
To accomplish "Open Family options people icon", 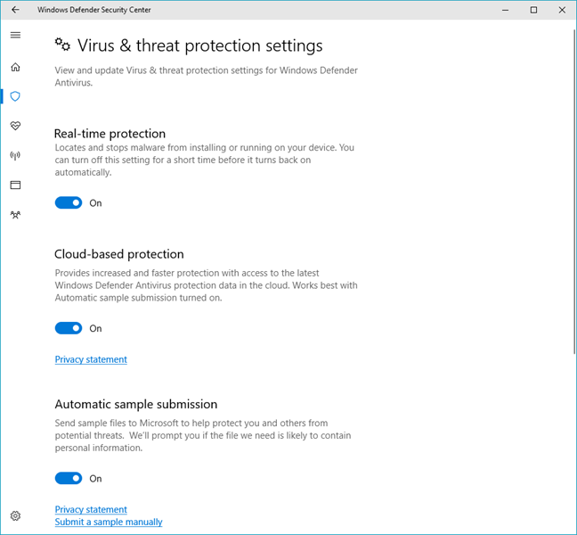I will click(x=15, y=214).
